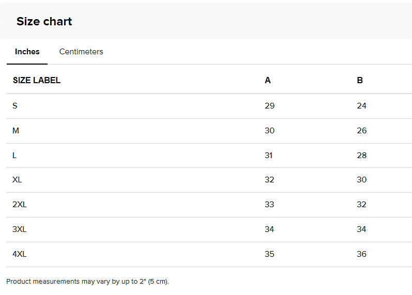Image resolution: width=412 pixels, height=295 pixels.
Task: Select the 3XL size row label
Action: (20, 229)
